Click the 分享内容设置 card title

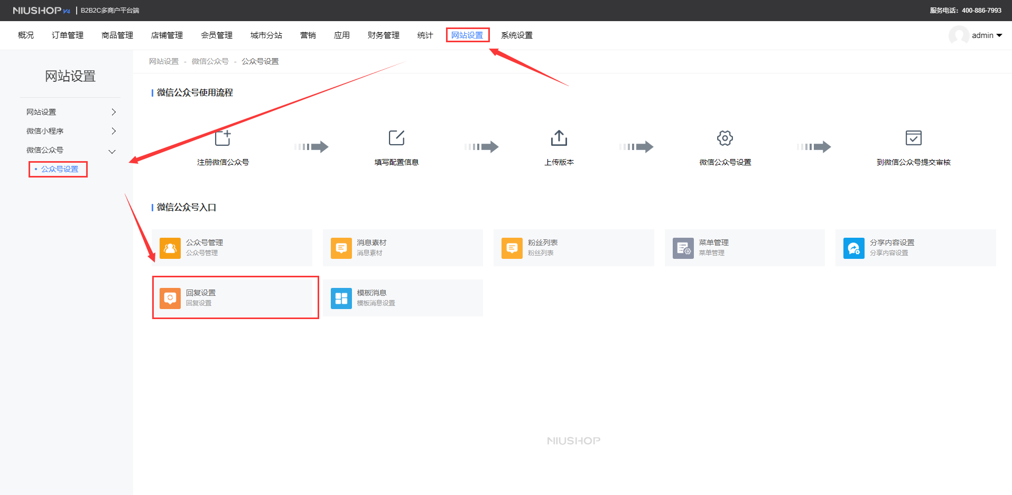[892, 242]
